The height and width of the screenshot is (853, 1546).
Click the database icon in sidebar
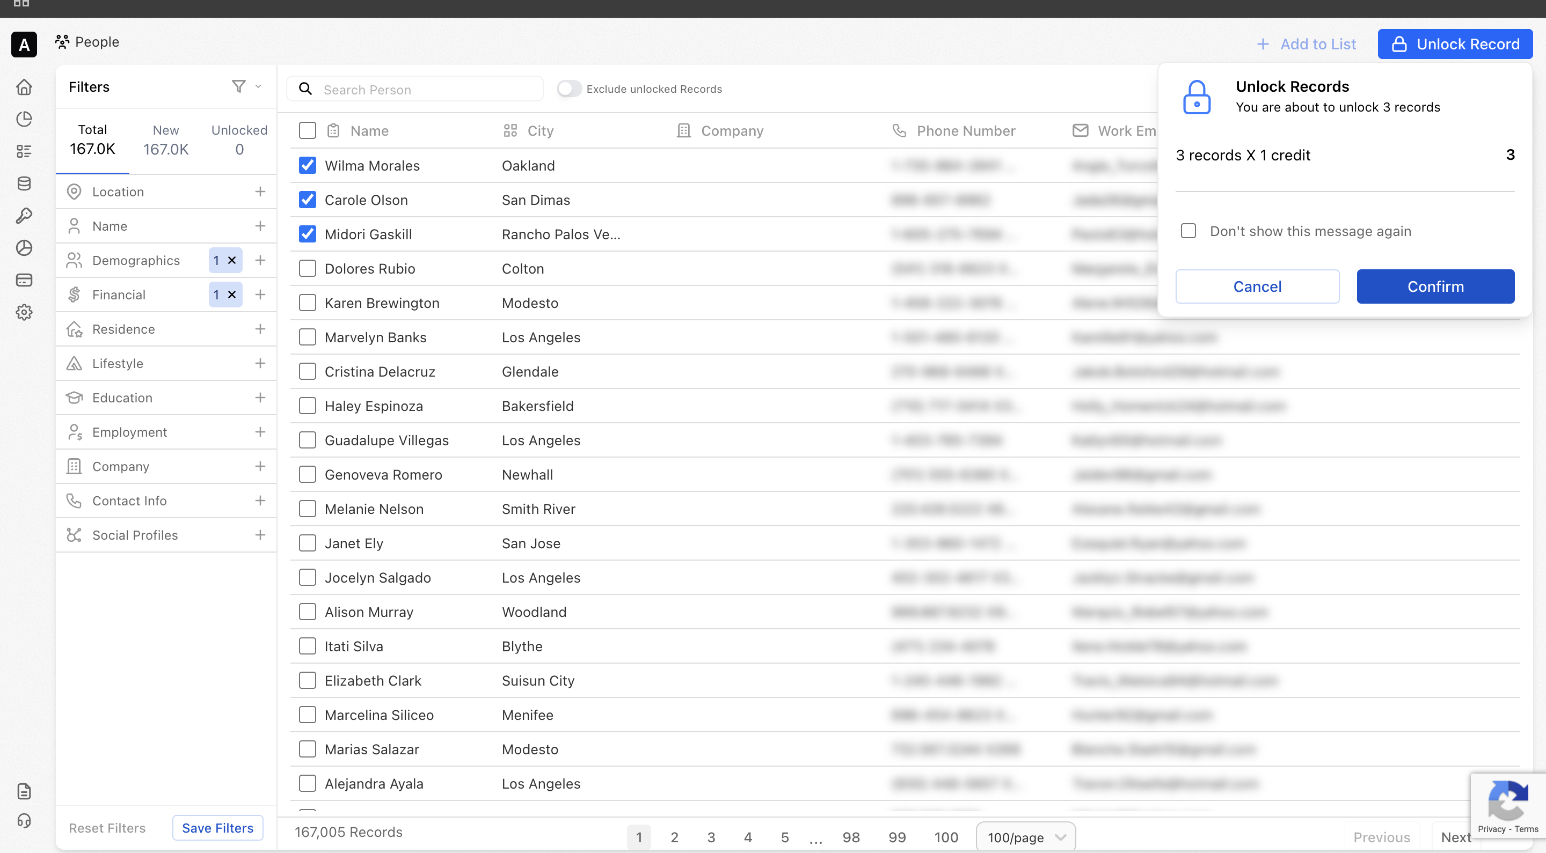point(24,183)
